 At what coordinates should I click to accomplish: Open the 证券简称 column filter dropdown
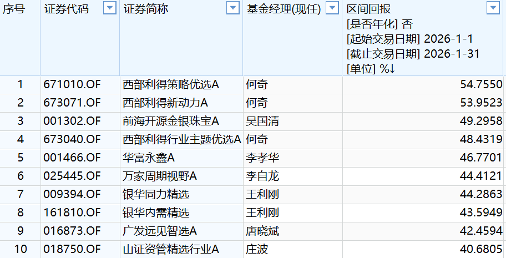[x=232, y=8]
